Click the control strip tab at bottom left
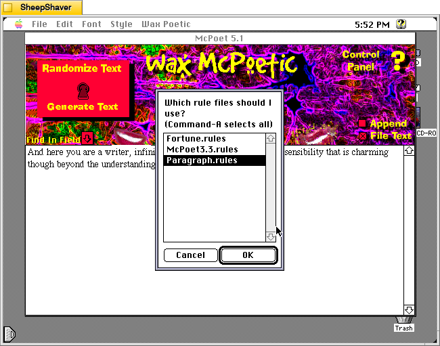 [x=9, y=334]
